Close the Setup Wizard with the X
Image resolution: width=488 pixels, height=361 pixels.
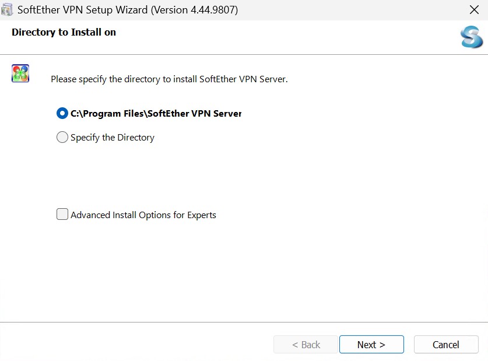click(x=474, y=10)
